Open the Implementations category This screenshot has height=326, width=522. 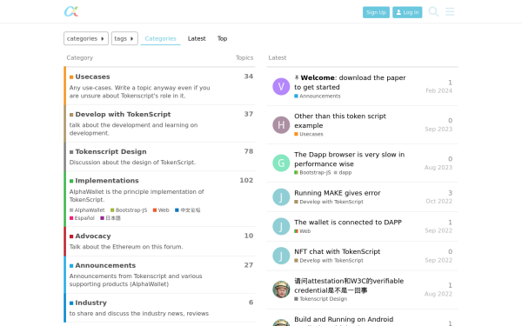[107, 181]
